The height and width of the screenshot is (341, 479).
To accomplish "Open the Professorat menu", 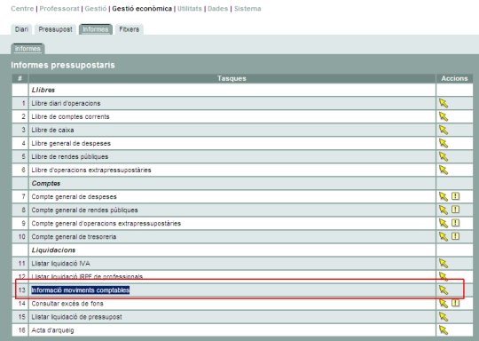I will pos(59,9).
